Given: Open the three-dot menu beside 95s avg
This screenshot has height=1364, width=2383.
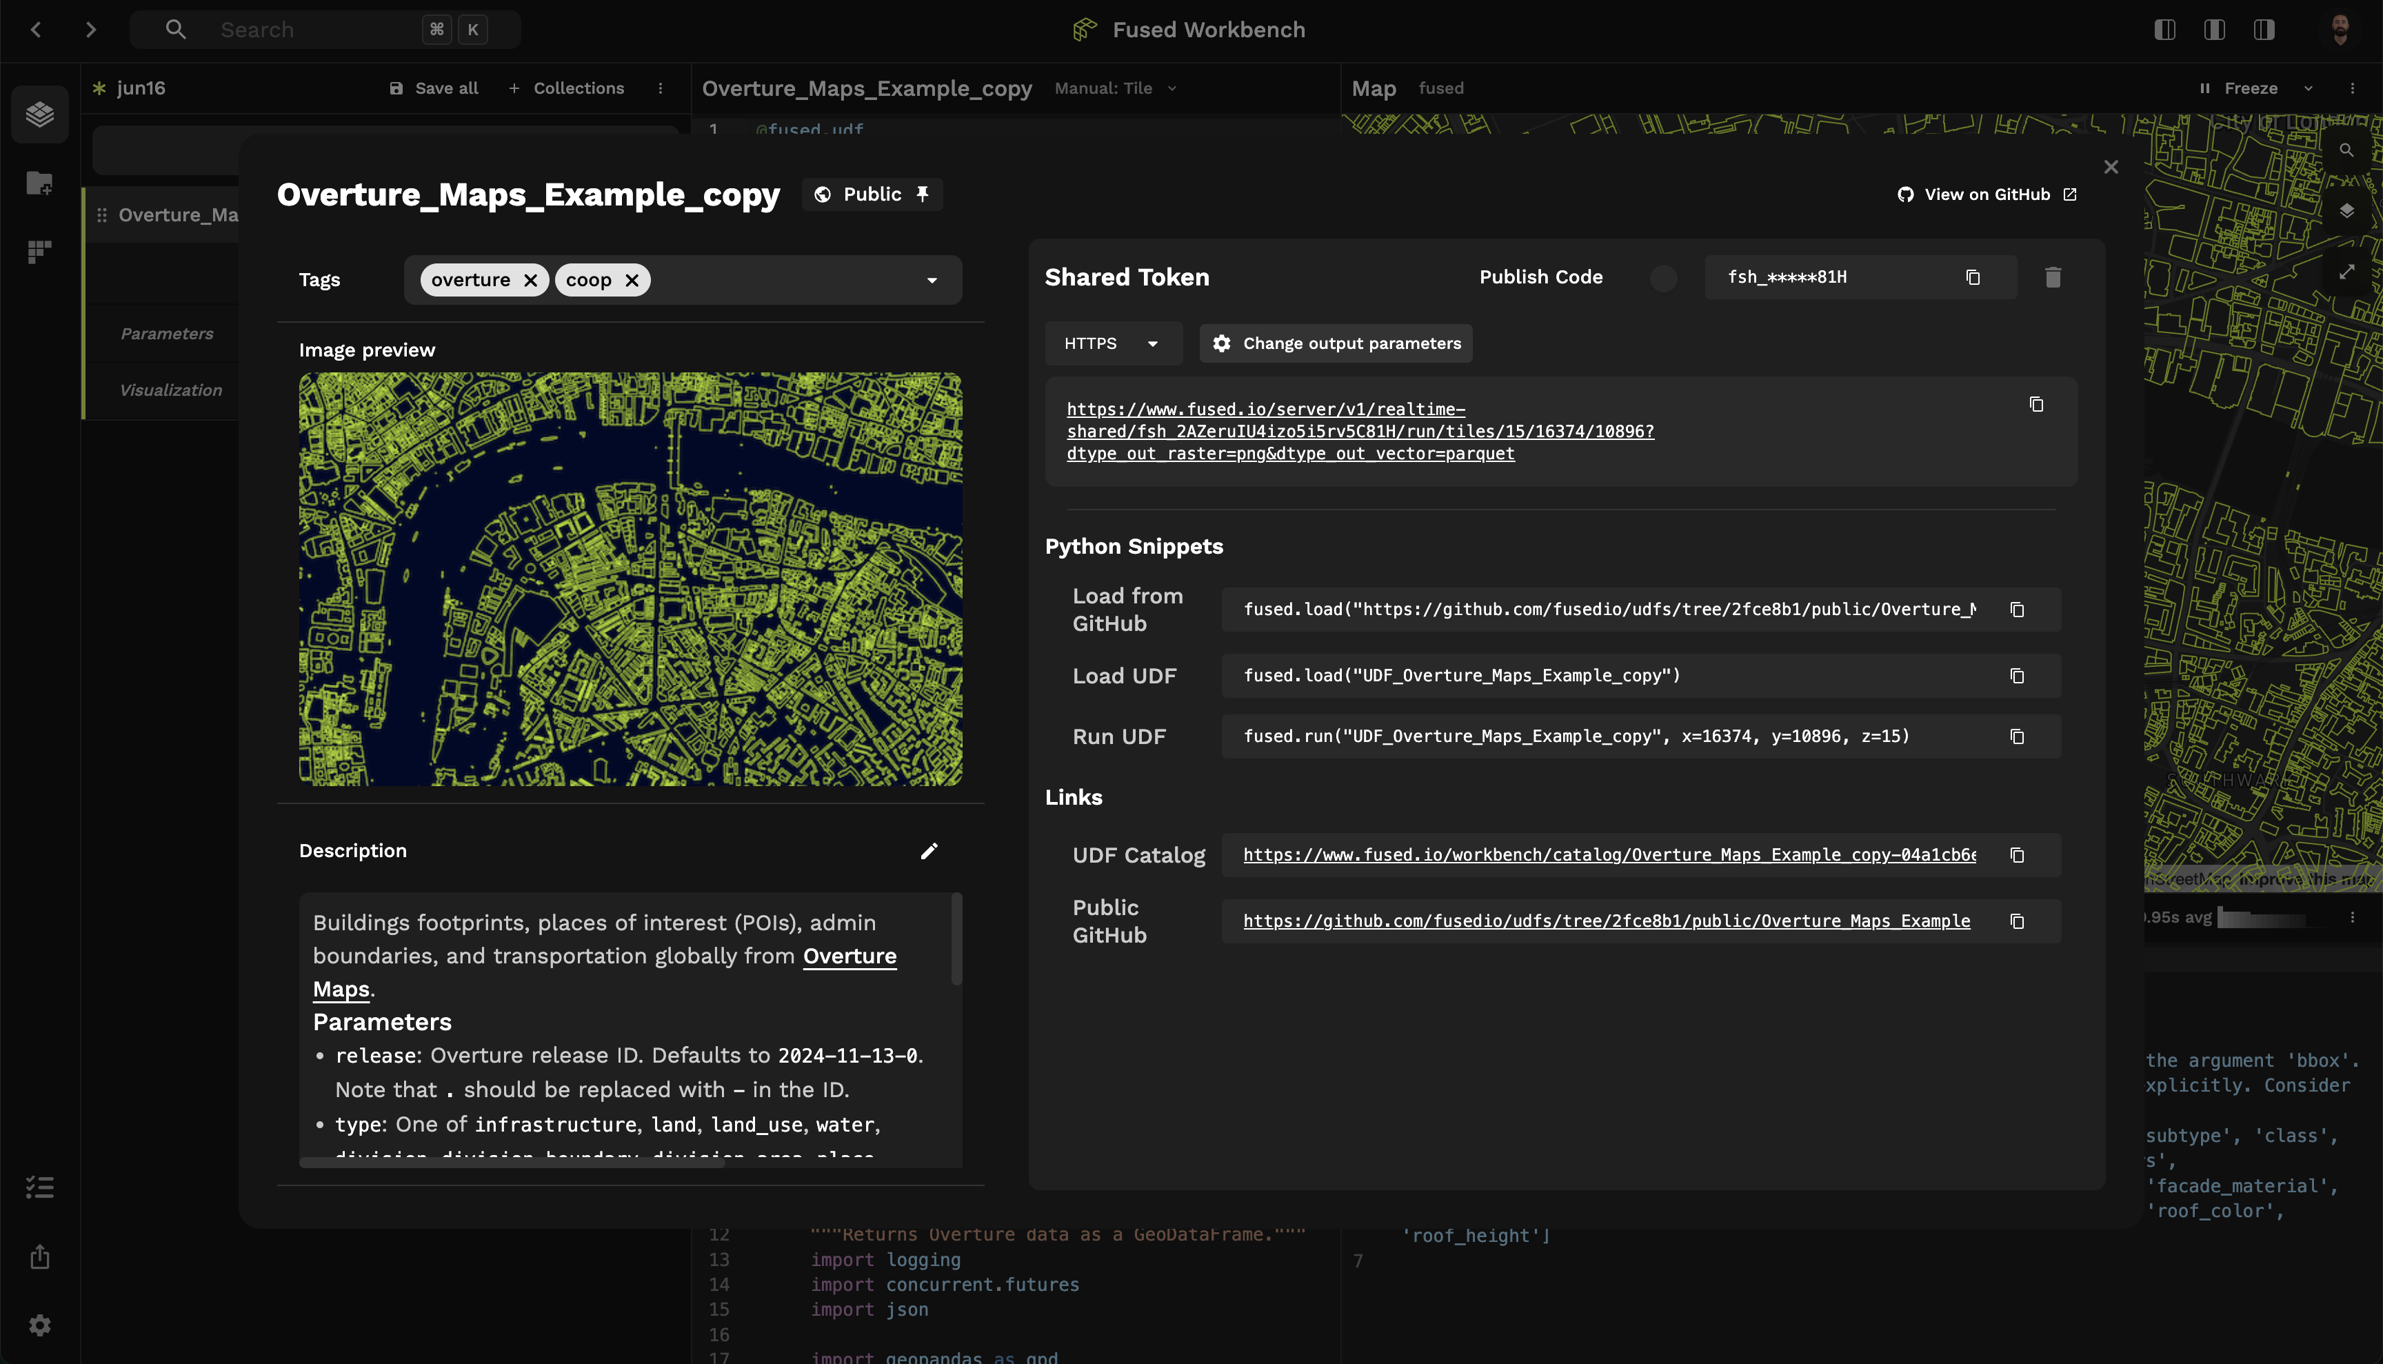Looking at the screenshot, I should pyautogui.click(x=2352, y=918).
